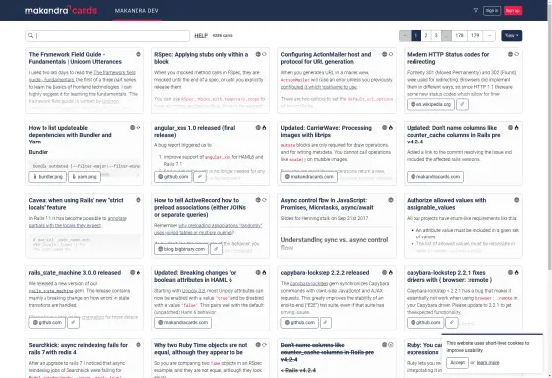
Task: Open 'The Framework Field Guide' card title
Action: click(x=74, y=58)
